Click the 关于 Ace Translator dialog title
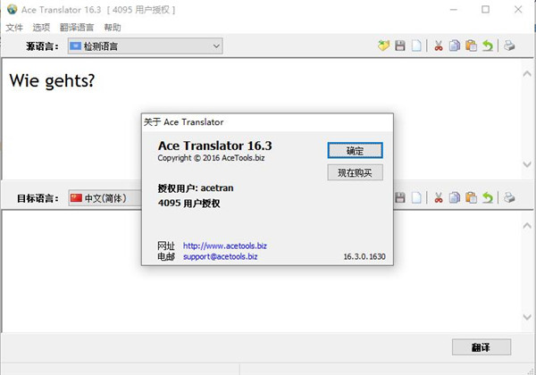 point(183,122)
